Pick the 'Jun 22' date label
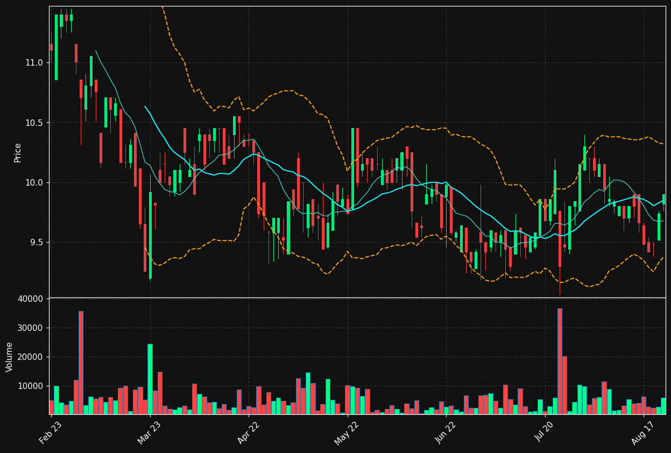 point(446,433)
